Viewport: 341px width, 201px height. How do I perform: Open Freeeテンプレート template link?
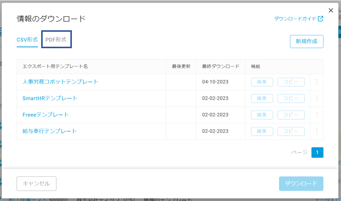click(45, 115)
